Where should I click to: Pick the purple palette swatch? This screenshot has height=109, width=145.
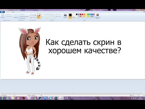coord(94,15)
